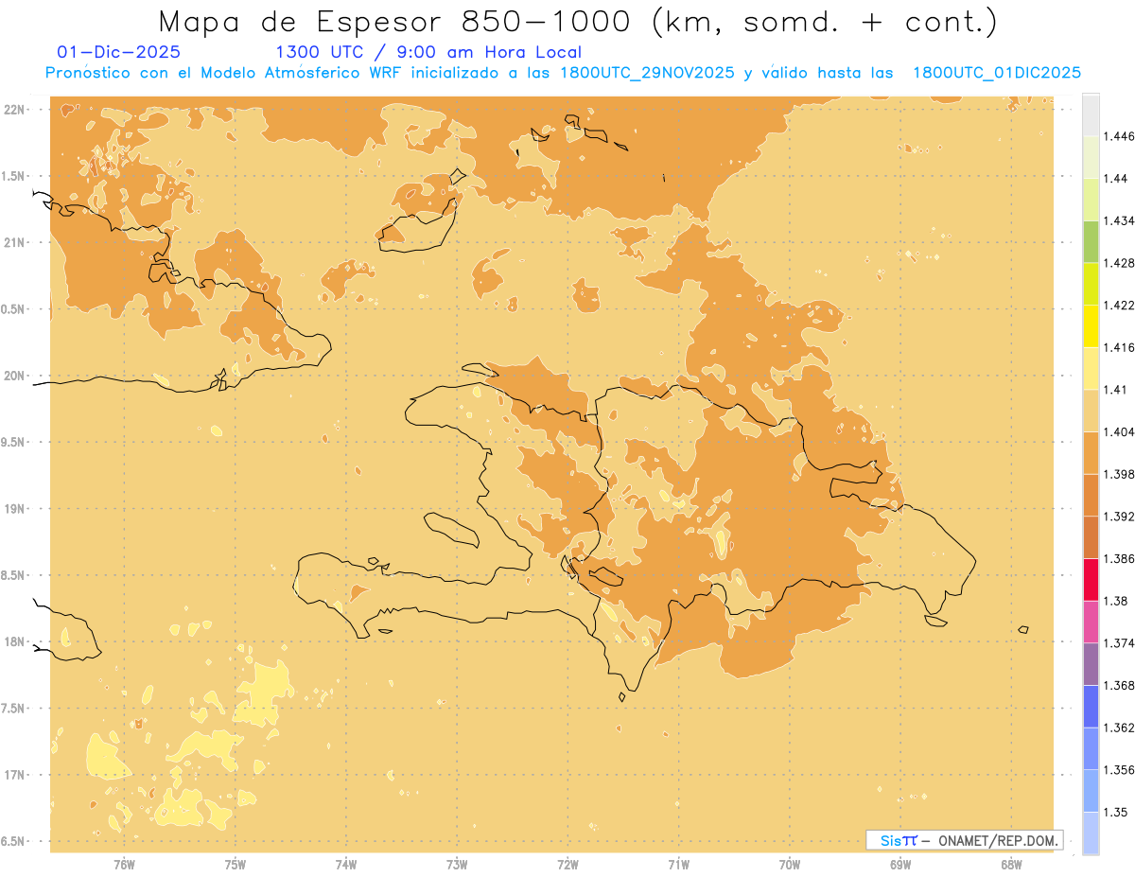Click the legend value 1.386

click(x=1119, y=559)
